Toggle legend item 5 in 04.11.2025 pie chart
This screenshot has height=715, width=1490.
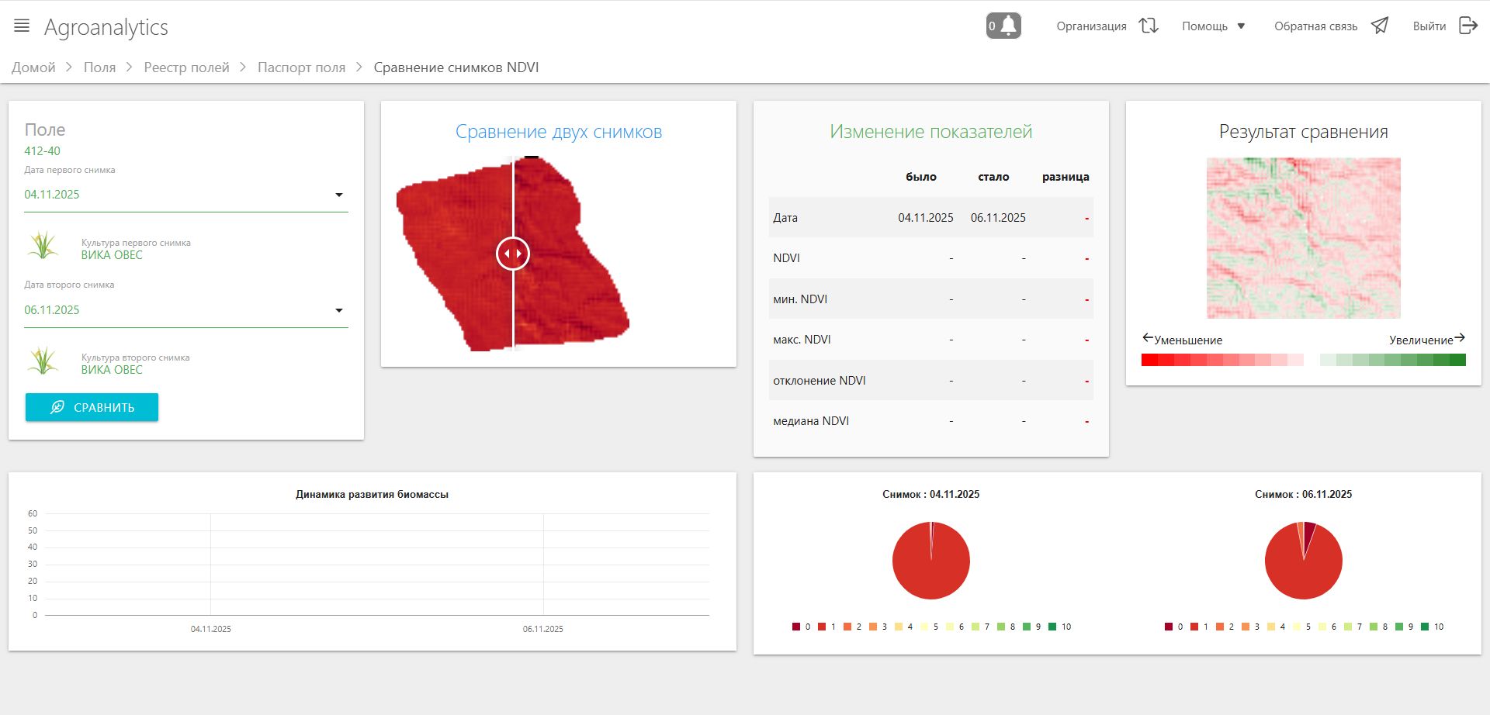coord(929,627)
